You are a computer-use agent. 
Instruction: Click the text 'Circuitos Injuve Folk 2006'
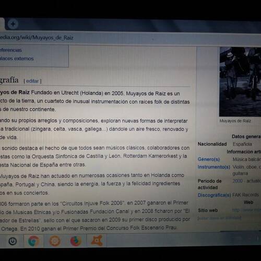(x=92, y=203)
